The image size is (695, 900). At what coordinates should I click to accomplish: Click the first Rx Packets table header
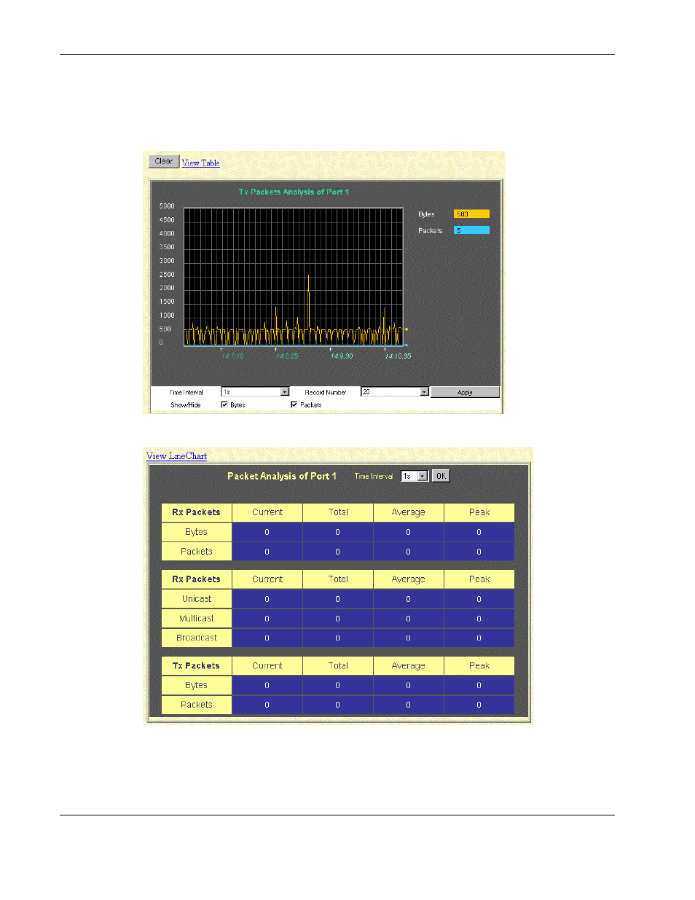pos(197,512)
